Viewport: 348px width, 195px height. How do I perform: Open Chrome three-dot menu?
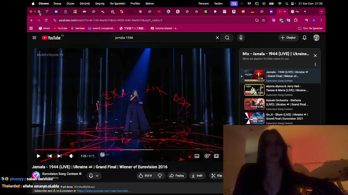tap(321, 20)
